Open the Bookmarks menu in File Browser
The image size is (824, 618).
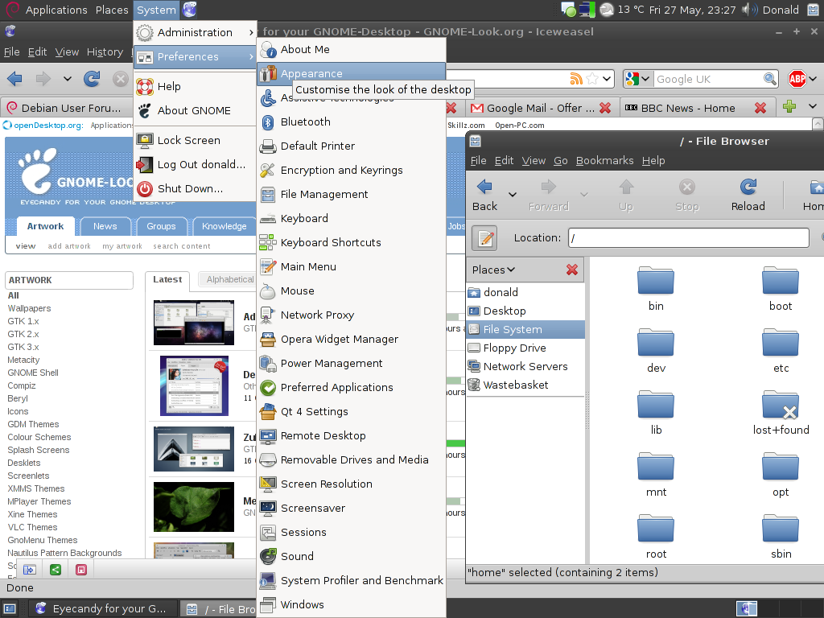click(x=604, y=161)
